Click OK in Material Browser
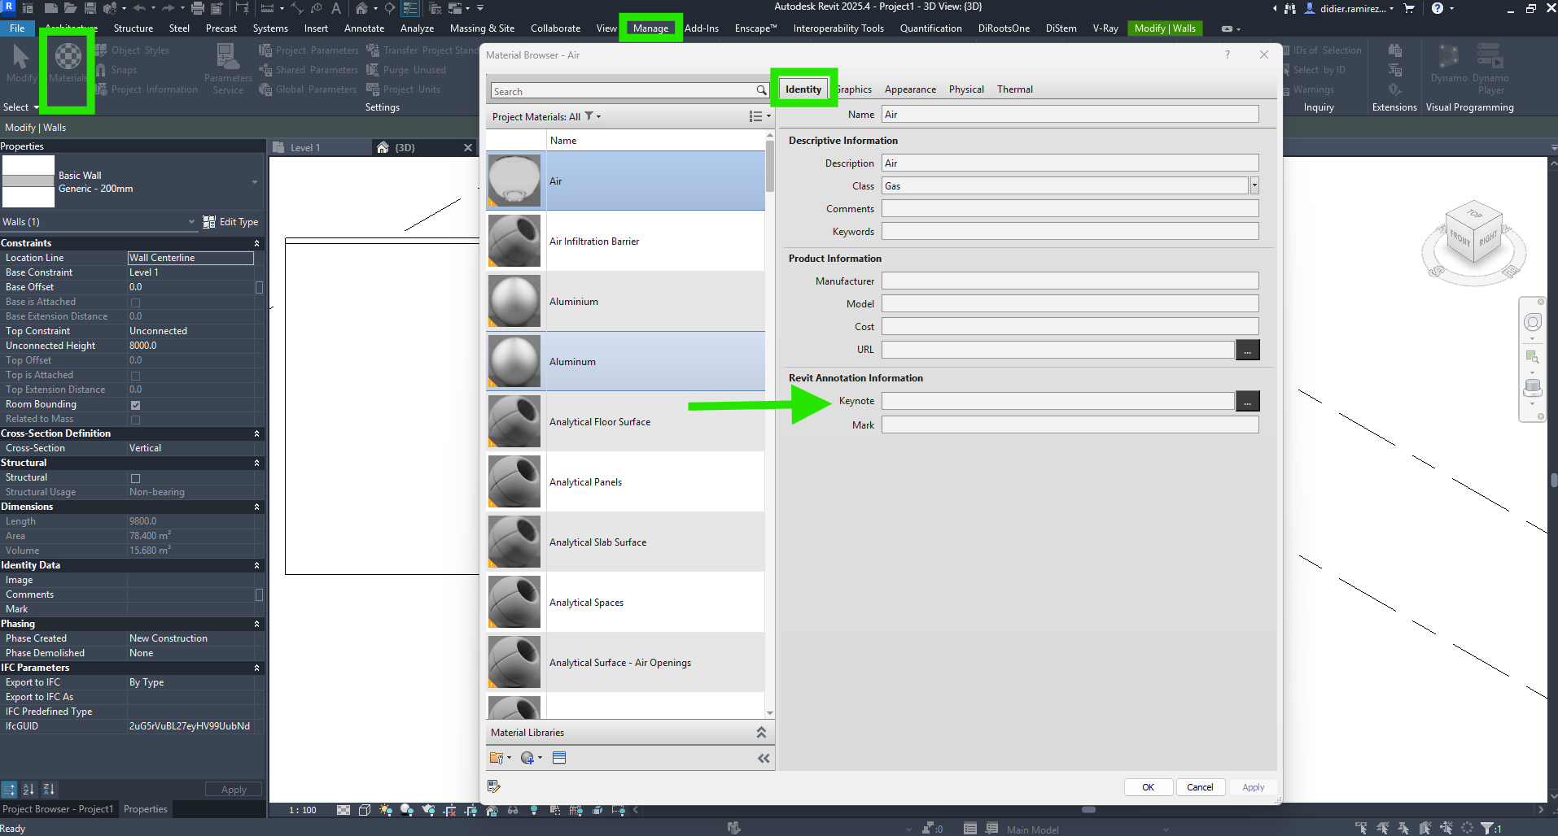 (x=1148, y=787)
